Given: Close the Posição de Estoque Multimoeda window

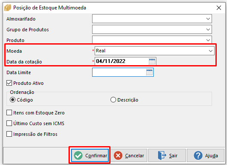Looking at the screenshot, I should 219,8.
